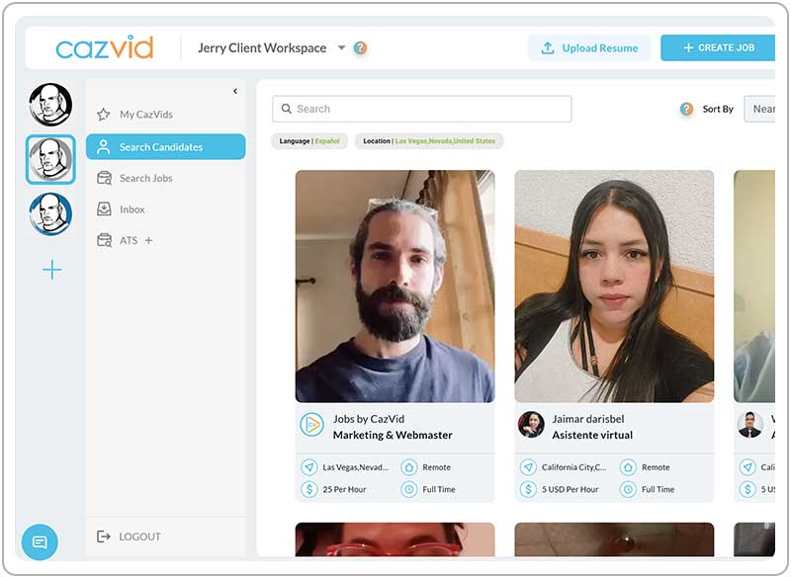Click location icon beside California City
This screenshot has height=577, width=791.
pyautogui.click(x=528, y=467)
